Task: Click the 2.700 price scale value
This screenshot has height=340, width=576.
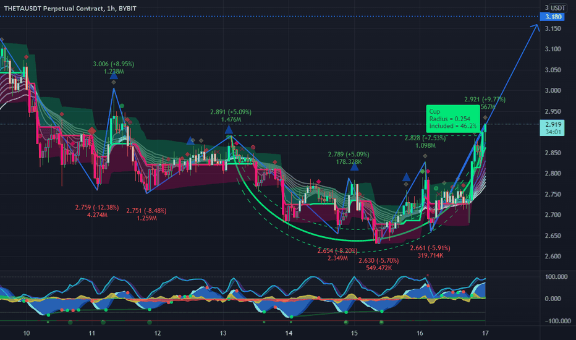Action: tap(553, 215)
